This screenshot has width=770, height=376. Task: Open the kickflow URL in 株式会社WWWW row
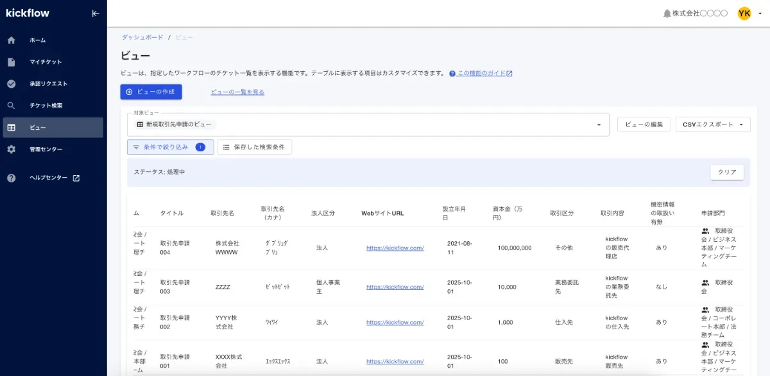point(395,248)
